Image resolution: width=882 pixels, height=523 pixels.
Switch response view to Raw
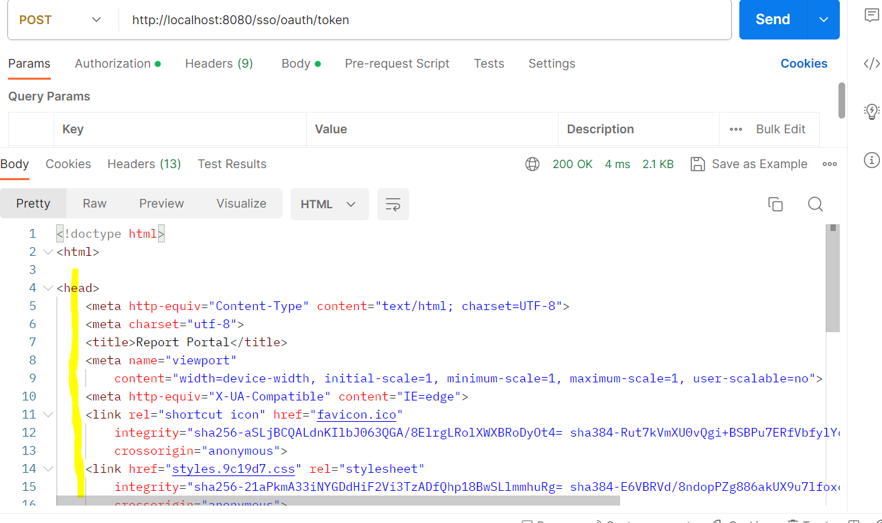[94, 203]
